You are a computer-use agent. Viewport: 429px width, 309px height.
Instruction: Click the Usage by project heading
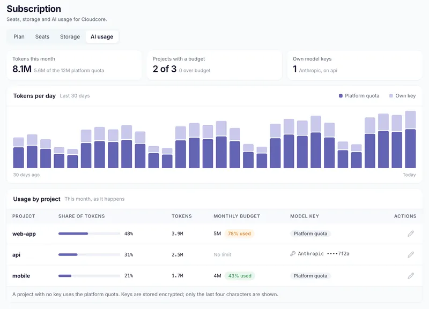tap(36, 199)
